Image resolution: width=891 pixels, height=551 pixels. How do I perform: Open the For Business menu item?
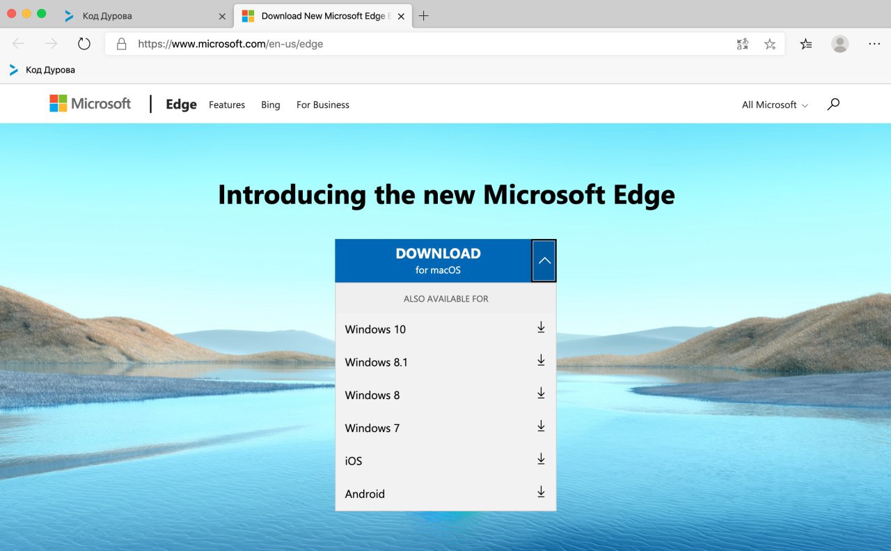(x=323, y=104)
